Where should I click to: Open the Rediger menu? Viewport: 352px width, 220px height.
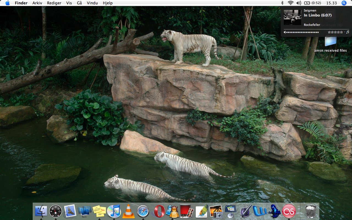coord(54,3)
